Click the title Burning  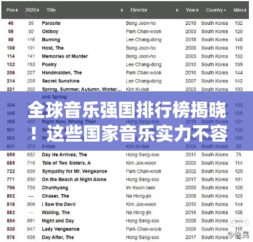click(x=51, y=40)
